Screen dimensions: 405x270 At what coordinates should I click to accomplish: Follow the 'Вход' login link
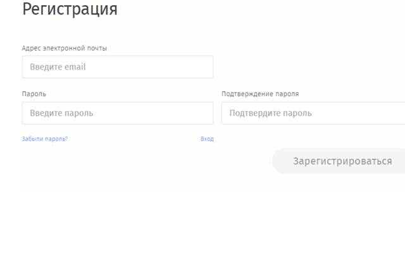coord(207,139)
